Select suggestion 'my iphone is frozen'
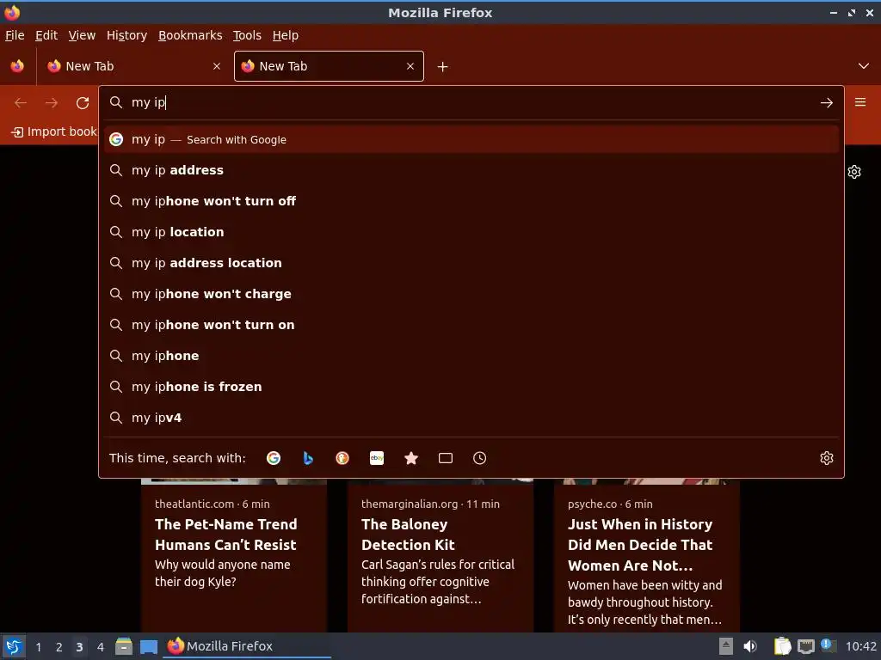 [471, 387]
